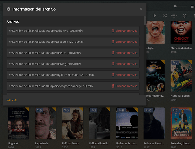Play the library with the play icon
The width and height of the screenshot is (195, 149).
point(155,16)
